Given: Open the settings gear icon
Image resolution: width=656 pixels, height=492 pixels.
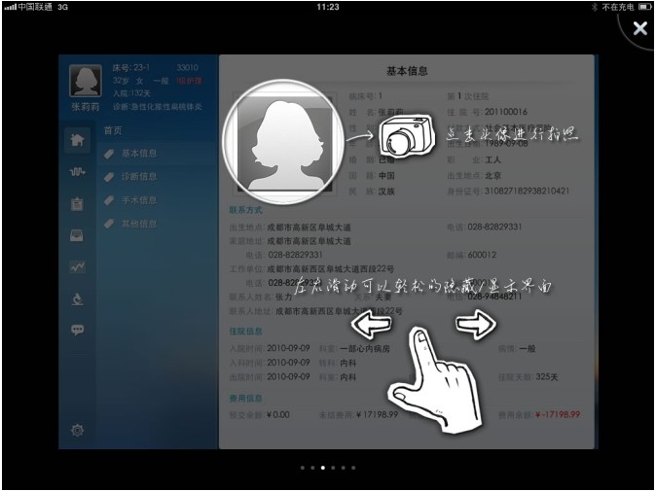Looking at the screenshot, I should [77, 430].
